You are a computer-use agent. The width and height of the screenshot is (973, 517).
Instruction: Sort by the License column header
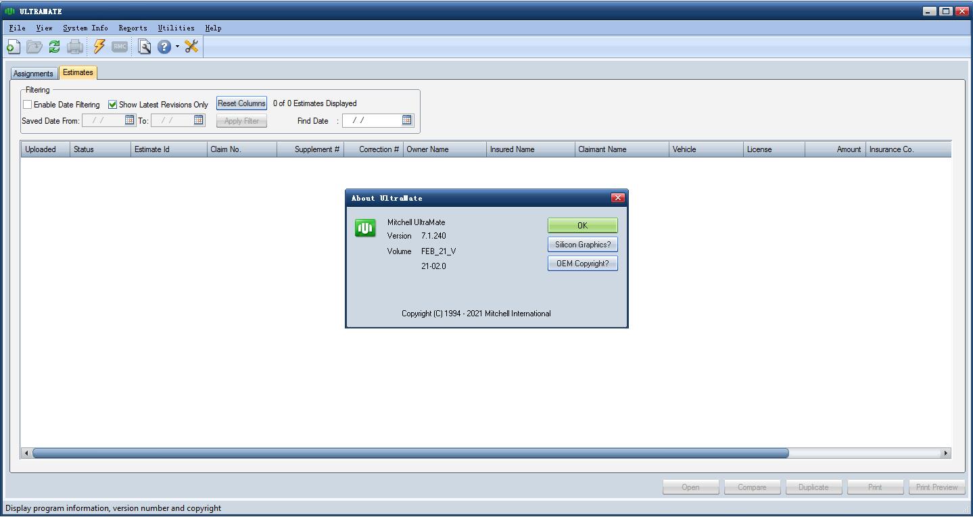[774, 149]
